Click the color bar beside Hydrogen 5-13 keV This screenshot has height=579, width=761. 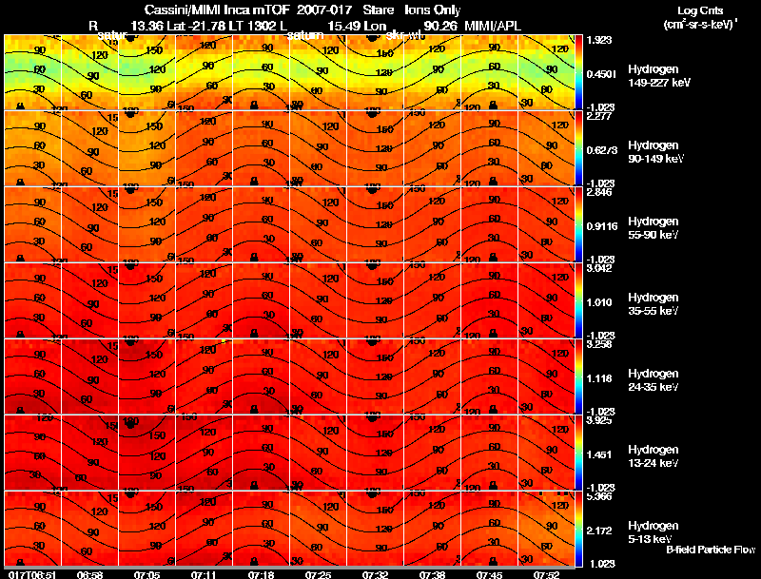pyautogui.click(x=578, y=529)
